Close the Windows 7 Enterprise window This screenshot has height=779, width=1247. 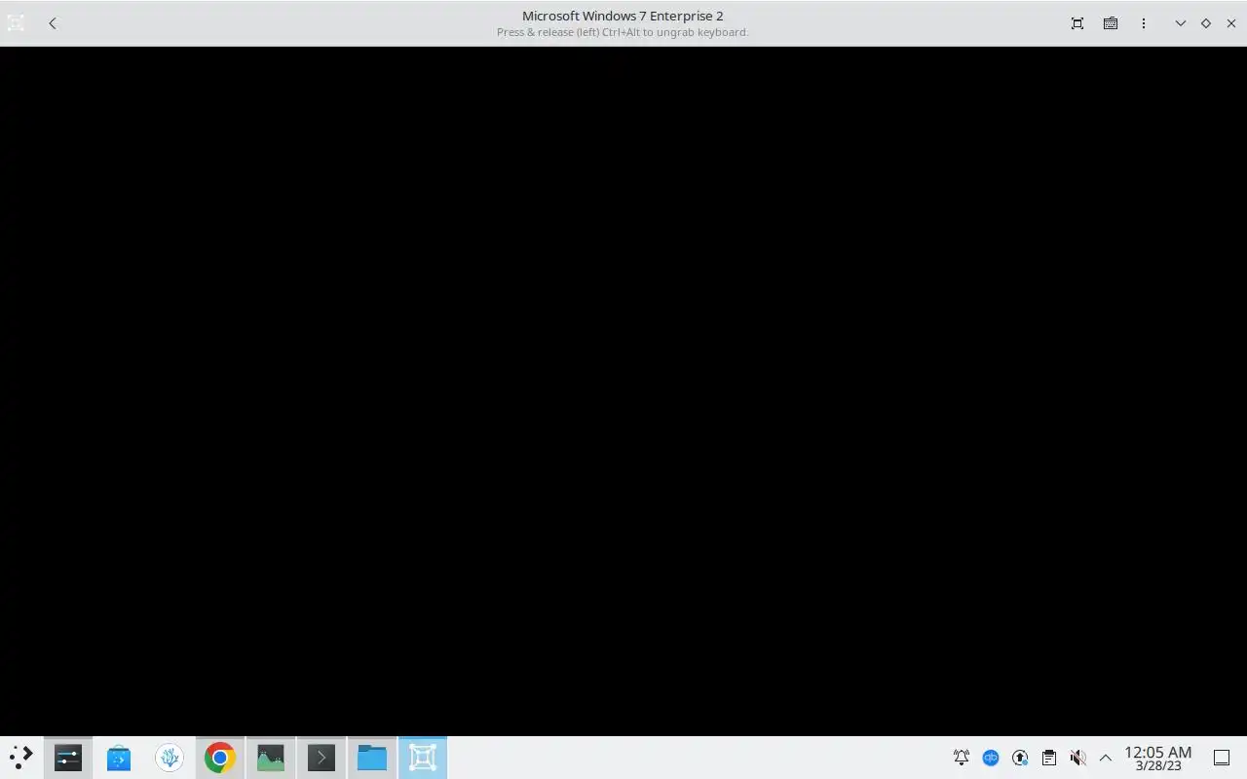click(x=1231, y=23)
